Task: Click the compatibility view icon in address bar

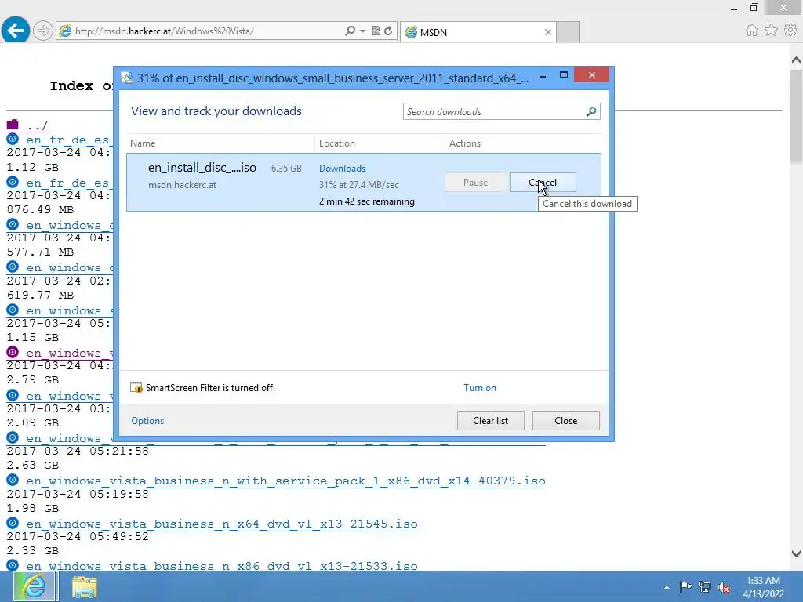Action: pyautogui.click(x=376, y=31)
